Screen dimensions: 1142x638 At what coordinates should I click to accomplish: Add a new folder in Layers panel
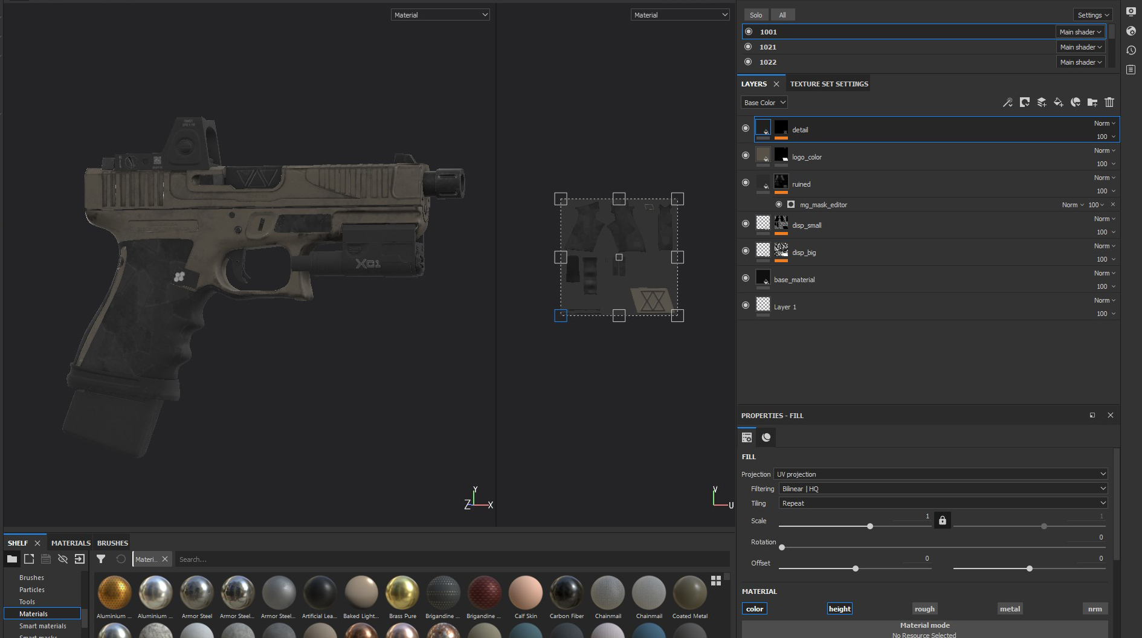1092,103
